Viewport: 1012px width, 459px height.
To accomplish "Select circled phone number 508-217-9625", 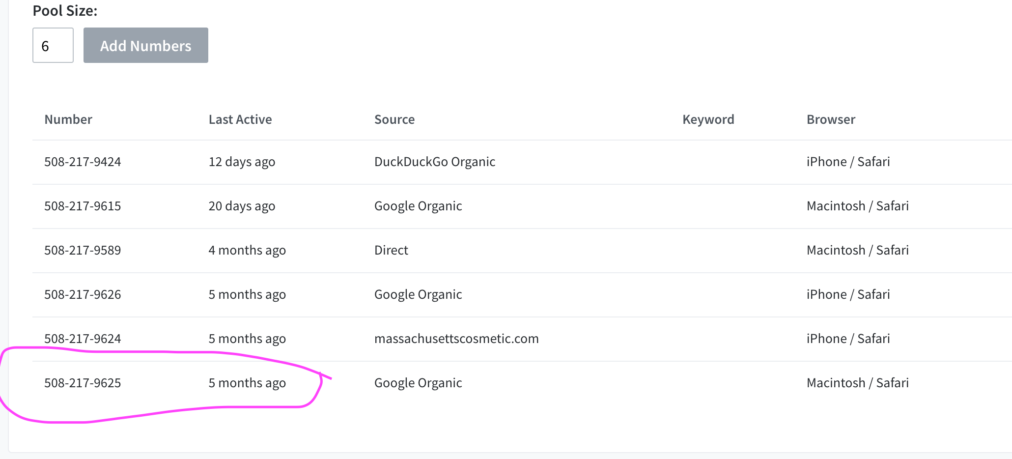I will point(83,383).
